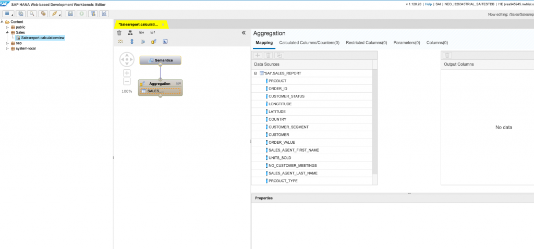Select Salesreport.calculationview in the tree
This screenshot has height=249, width=534.
(43, 38)
